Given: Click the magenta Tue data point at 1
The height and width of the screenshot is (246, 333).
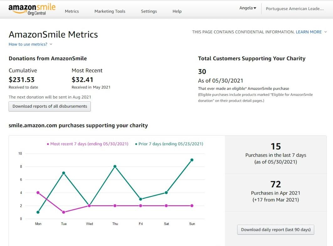Looking at the screenshot, I should 64,212.
